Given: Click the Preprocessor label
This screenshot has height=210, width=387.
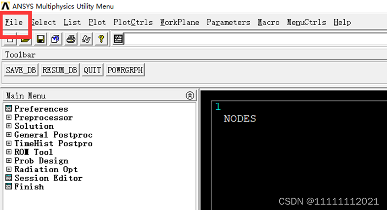Looking at the screenshot, I should point(43,118).
